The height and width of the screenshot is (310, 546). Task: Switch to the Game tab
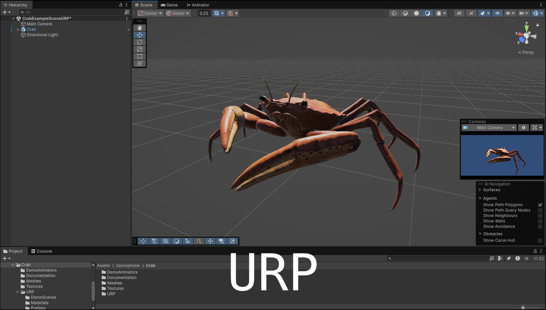(x=169, y=5)
